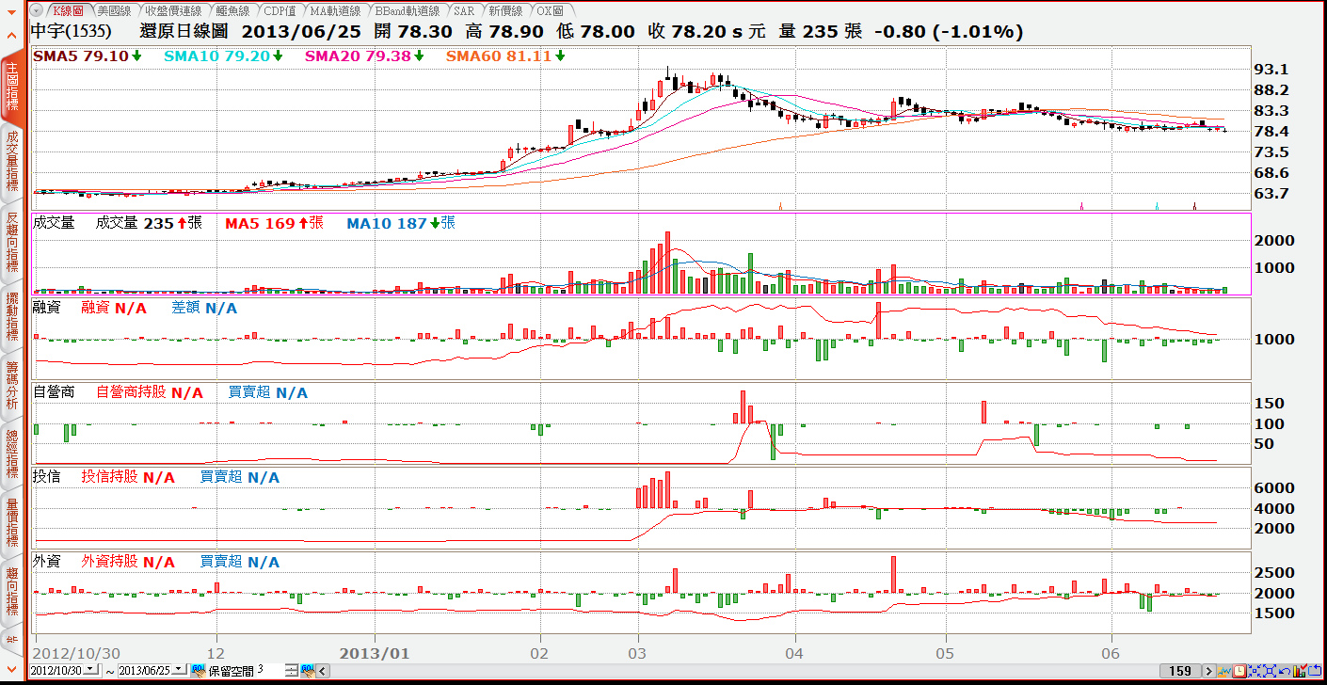Click the dark red event marker below June candles

[1194, 205]
